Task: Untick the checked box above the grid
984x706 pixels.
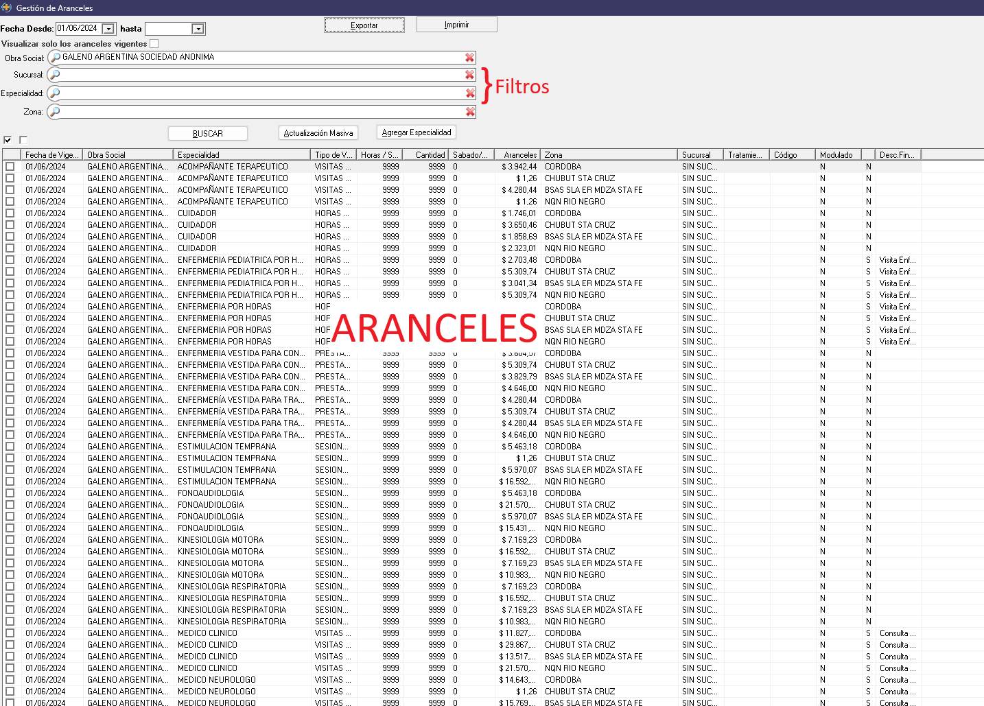Action: 8,140
